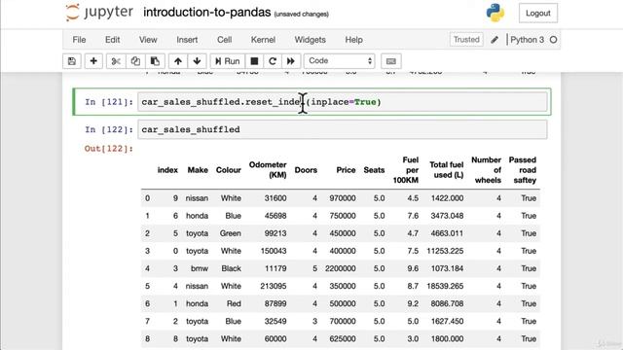This screenshot has width=623, height=350.
Task: Insert cell below with plus icon
Action: (x=93, y=61)
